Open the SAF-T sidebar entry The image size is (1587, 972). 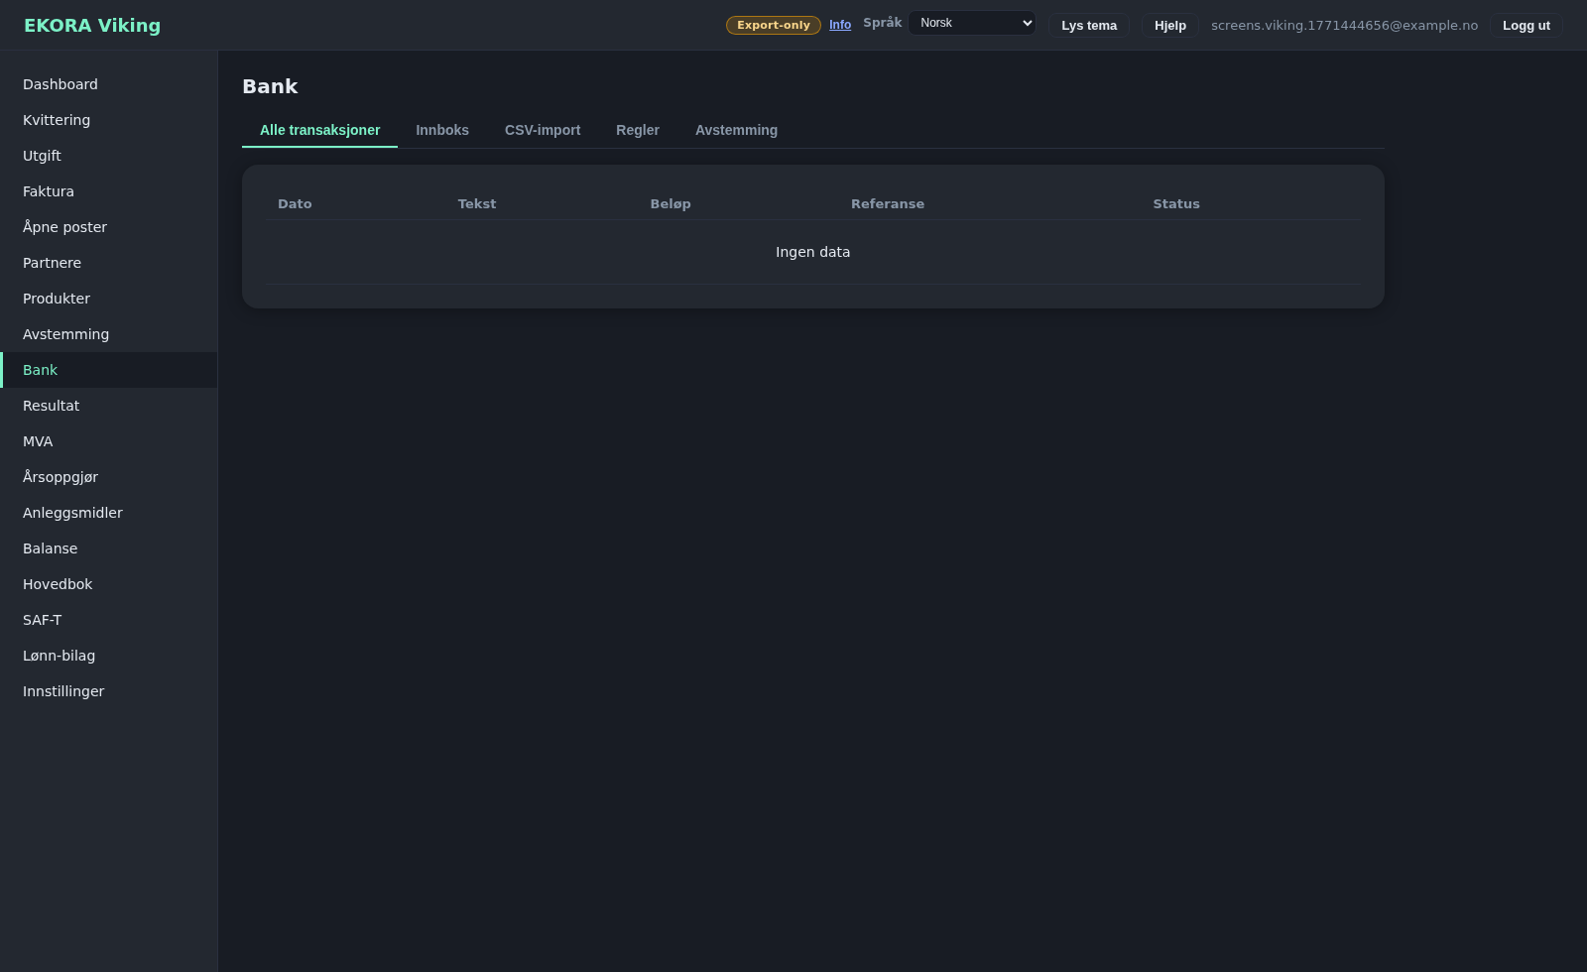pyautogui.click(x=43, y=620)
